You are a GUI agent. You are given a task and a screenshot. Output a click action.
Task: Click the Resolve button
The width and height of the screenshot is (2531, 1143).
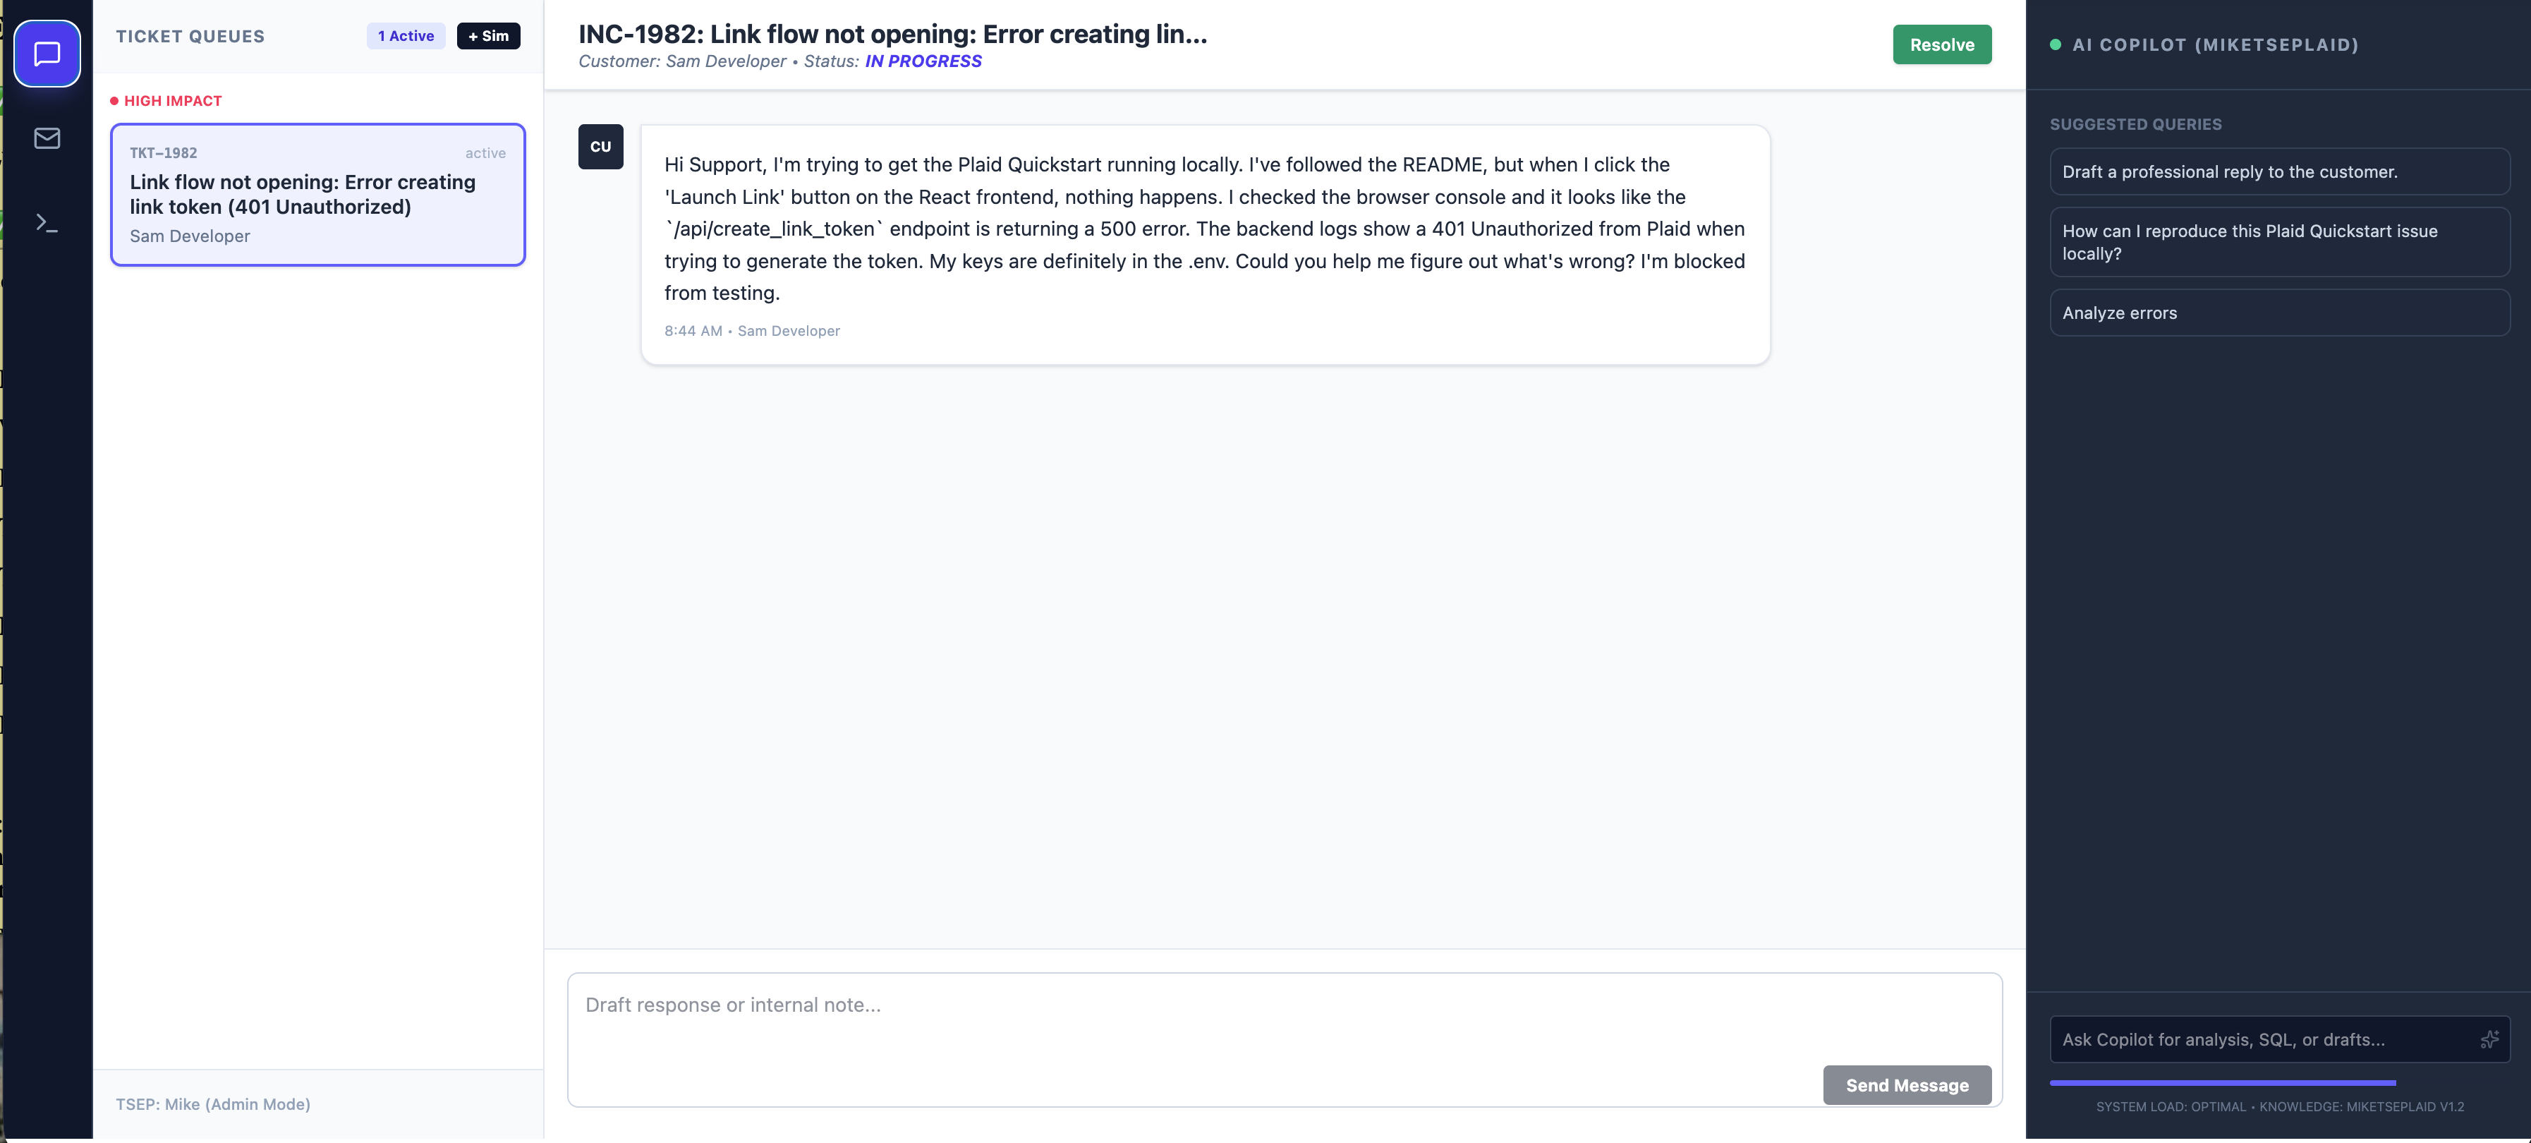(x=1941, y=44)
